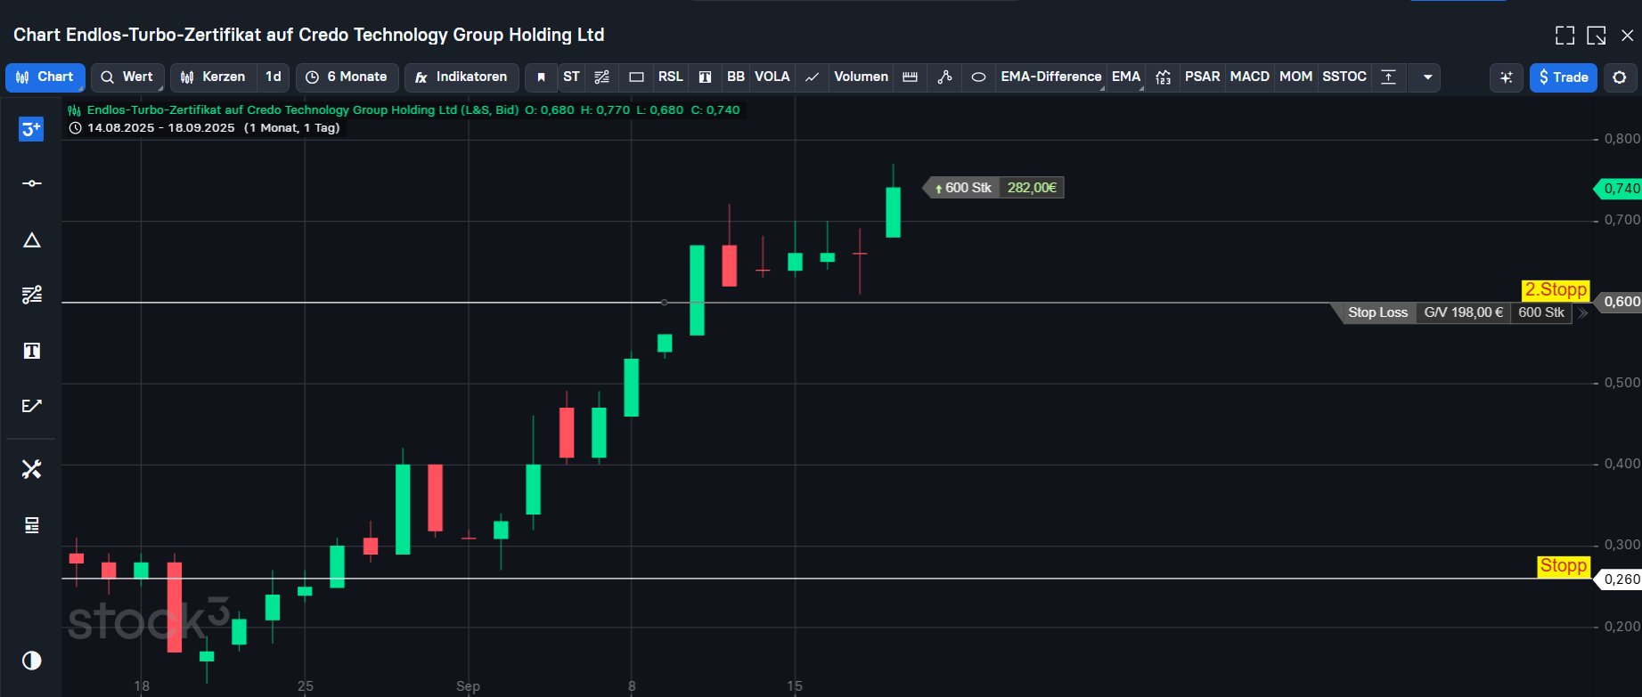Select the triangle shape drawing tool
The width and height of the screenshot is (1642, 697).
click(x=31, y=240)
